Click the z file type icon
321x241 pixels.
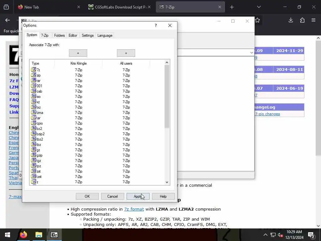coord(34,181)
